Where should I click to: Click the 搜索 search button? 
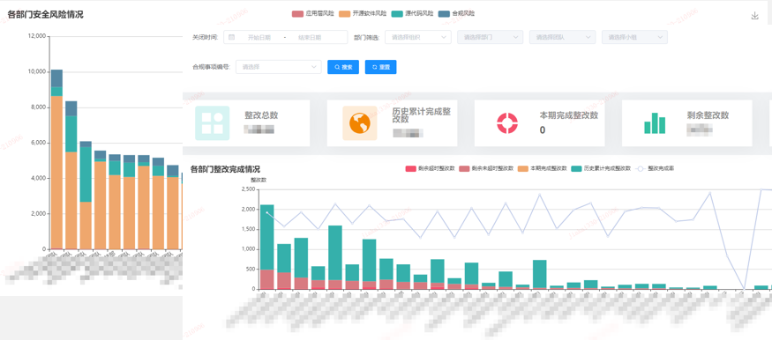pyautogui.click(x=343, y=67)
